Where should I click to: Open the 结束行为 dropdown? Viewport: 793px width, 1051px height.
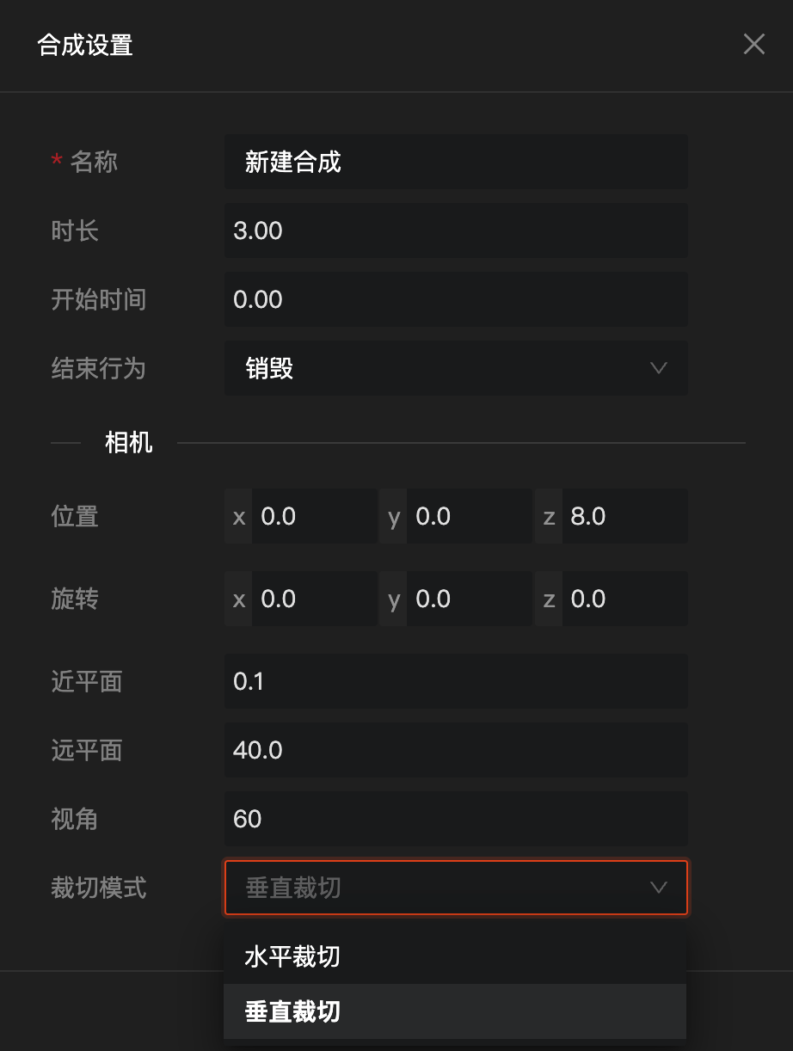tap(439, 368)
